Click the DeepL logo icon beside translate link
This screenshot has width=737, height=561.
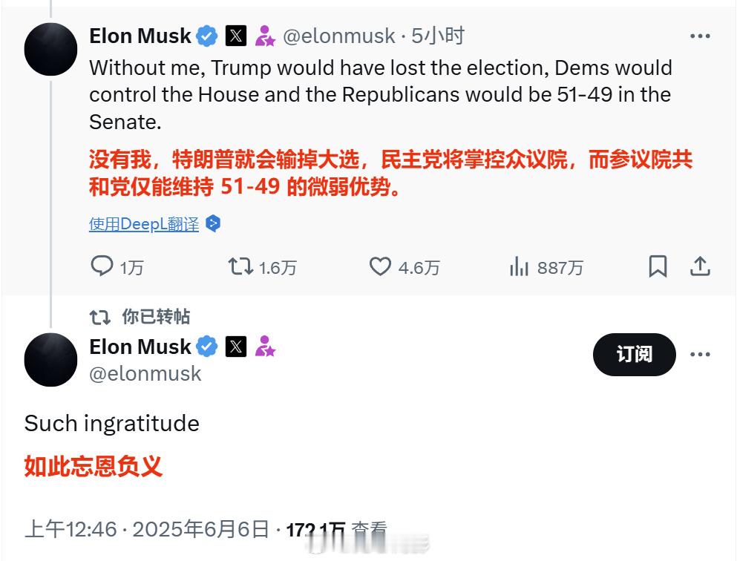pos(214,223)
